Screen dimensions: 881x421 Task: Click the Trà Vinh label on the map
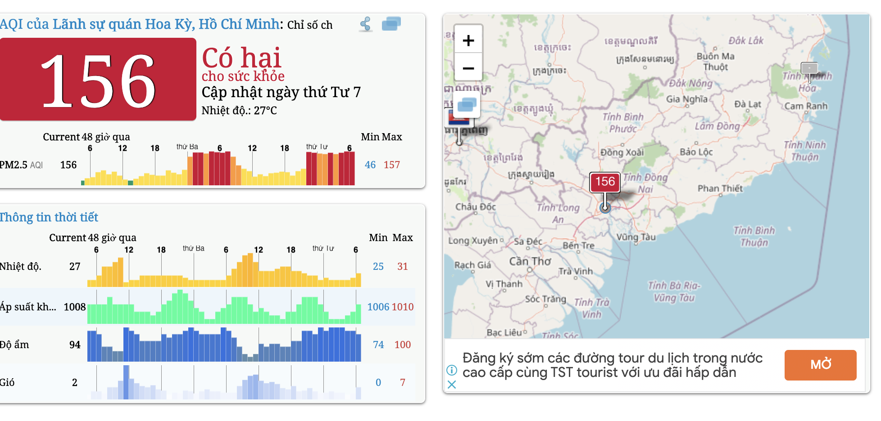click(x=576, y=271)
